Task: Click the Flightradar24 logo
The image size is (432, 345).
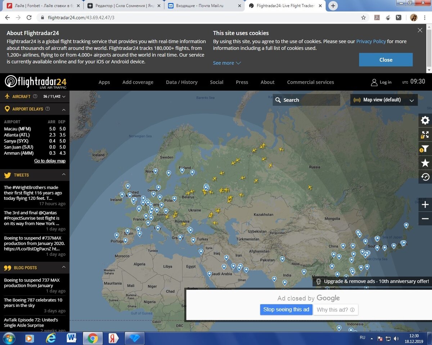Action: [x=36, y=82]
